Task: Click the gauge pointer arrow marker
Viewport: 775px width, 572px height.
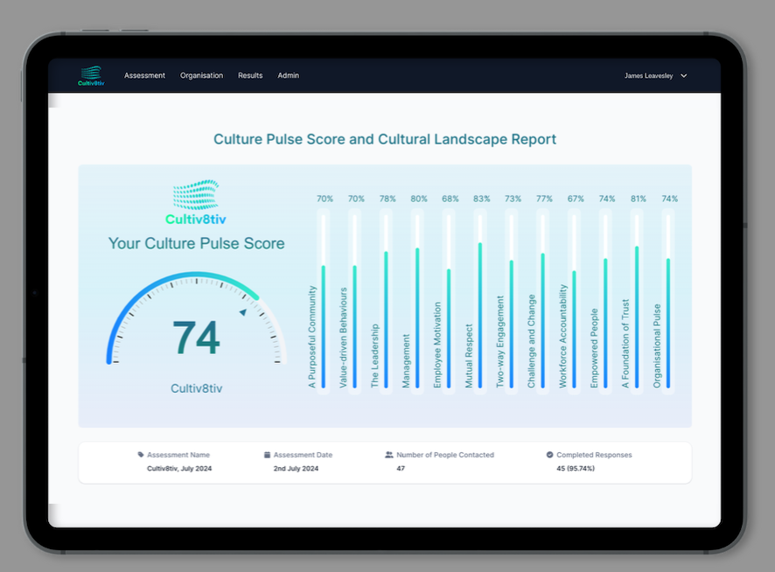Action: pyautogui.click(x=242, y=312)
